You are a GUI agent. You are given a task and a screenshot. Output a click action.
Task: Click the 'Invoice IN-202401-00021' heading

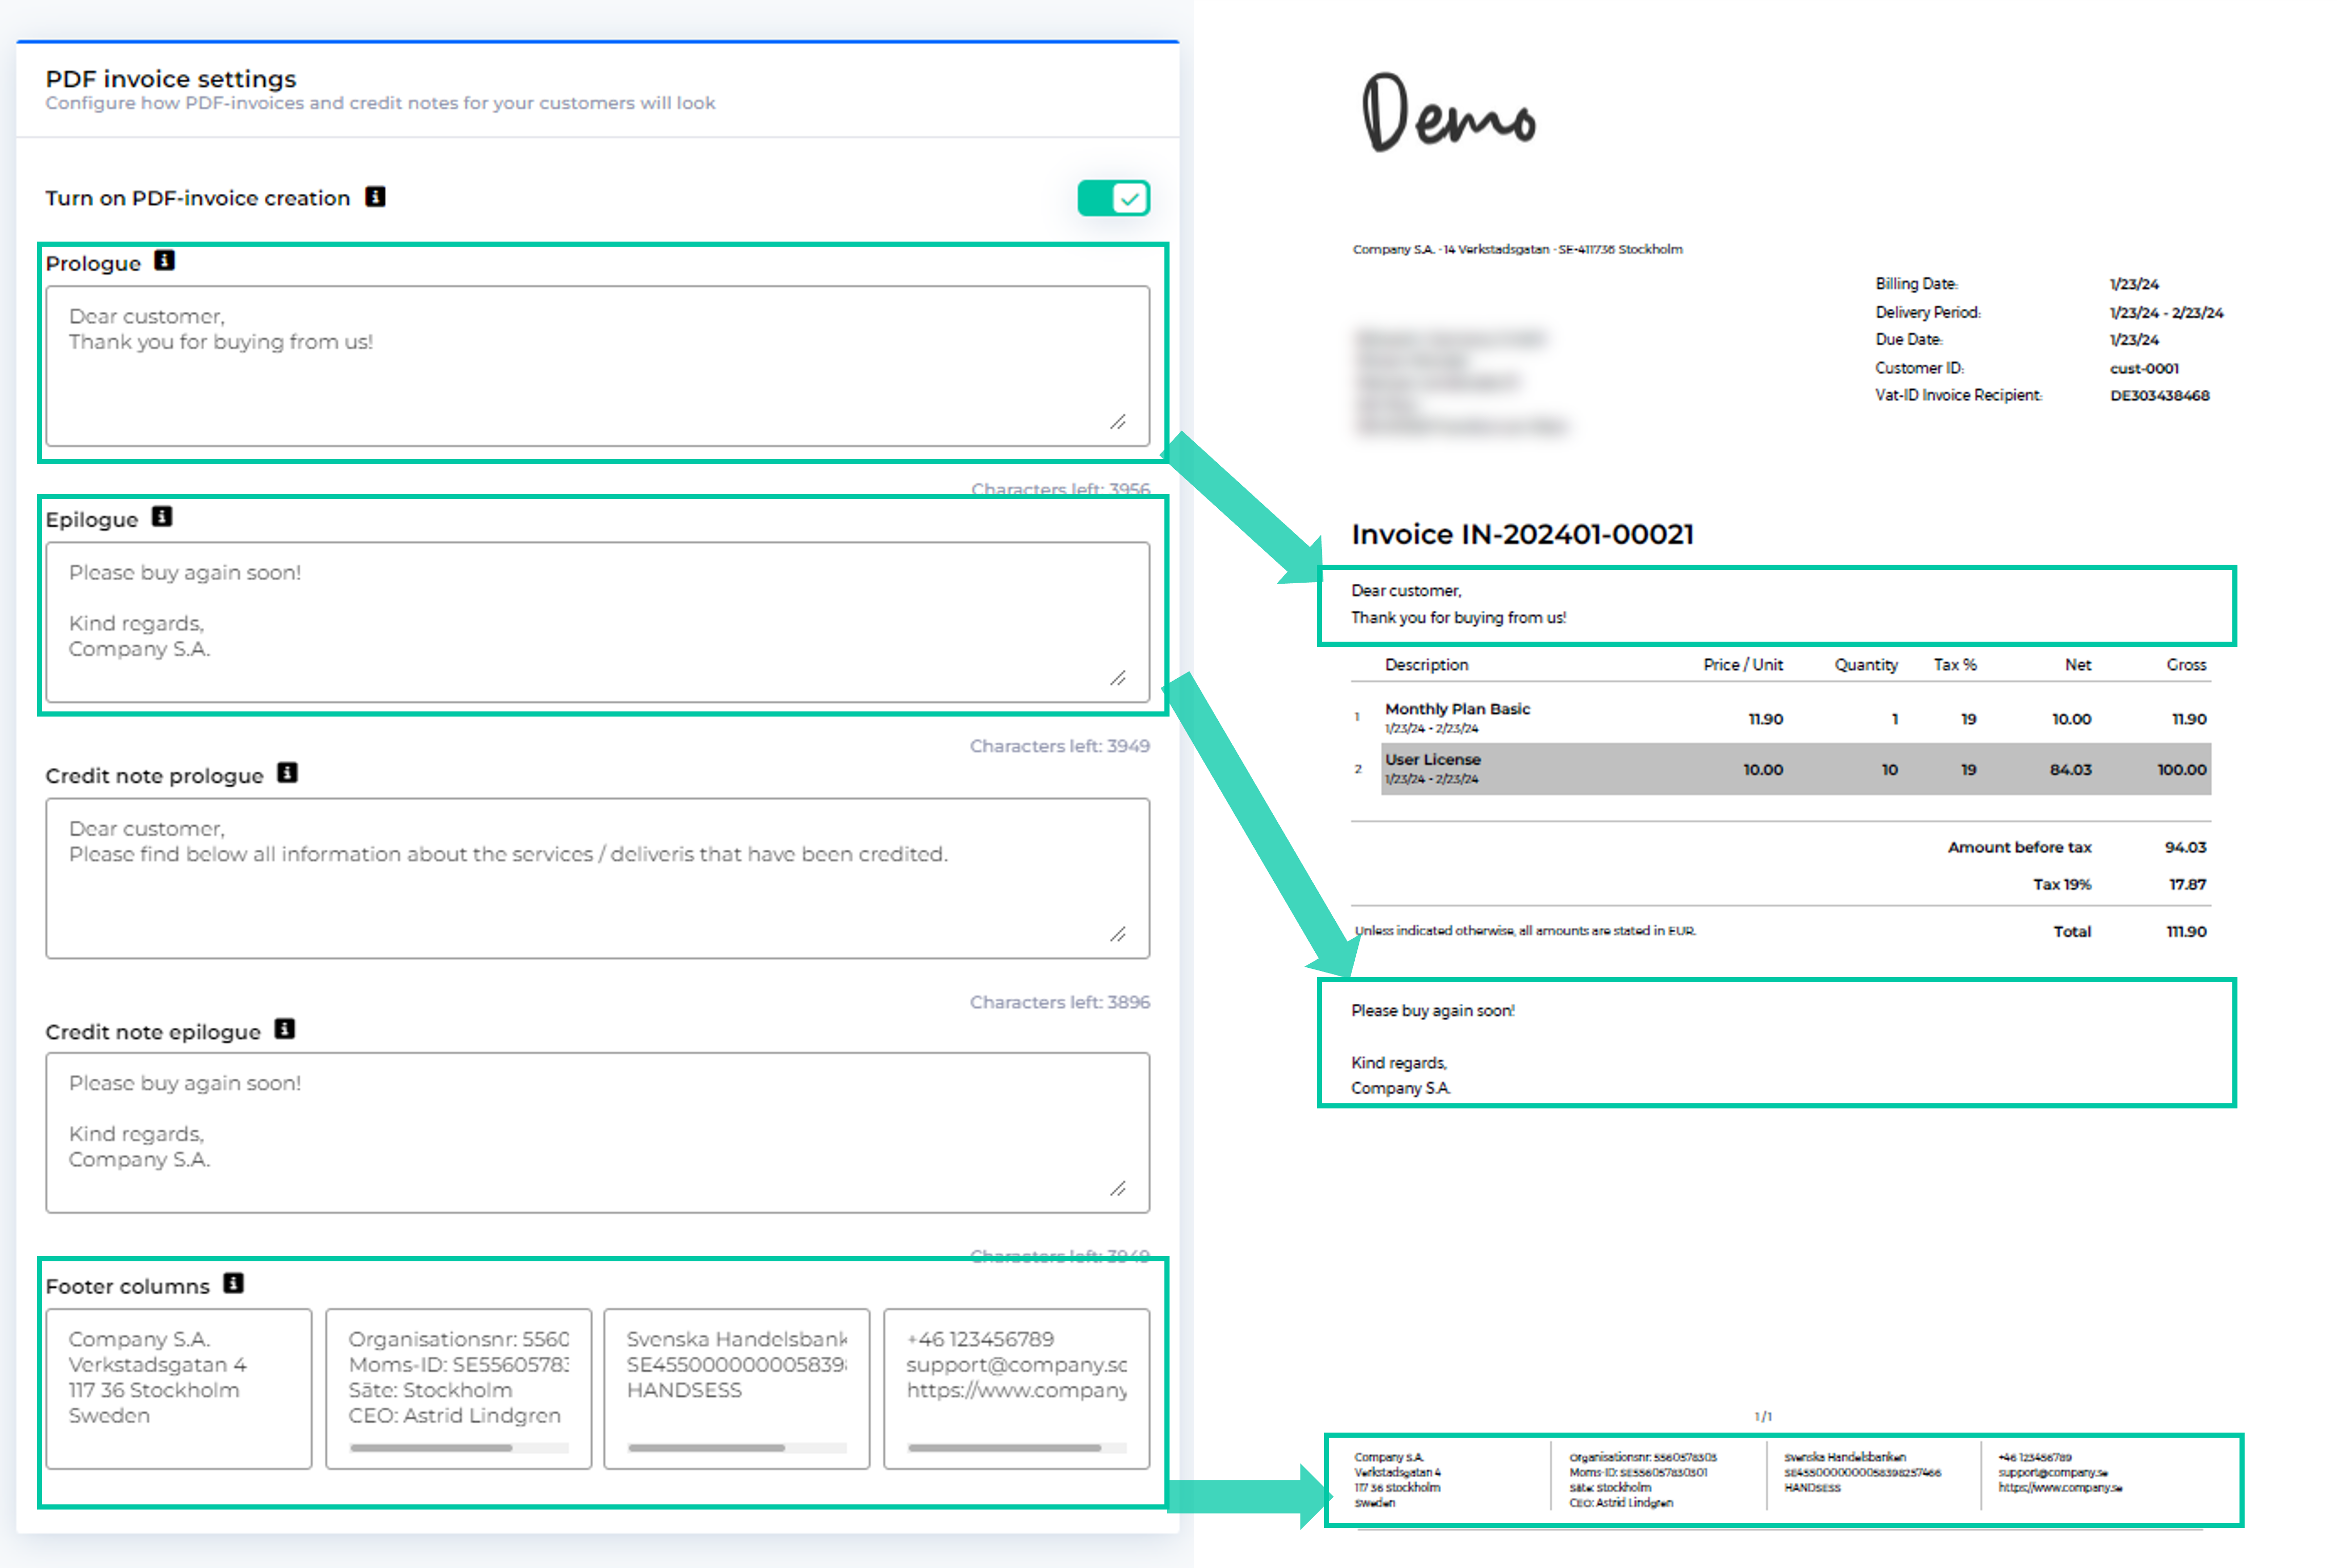pyautogui.click(x=1522, y=534)
